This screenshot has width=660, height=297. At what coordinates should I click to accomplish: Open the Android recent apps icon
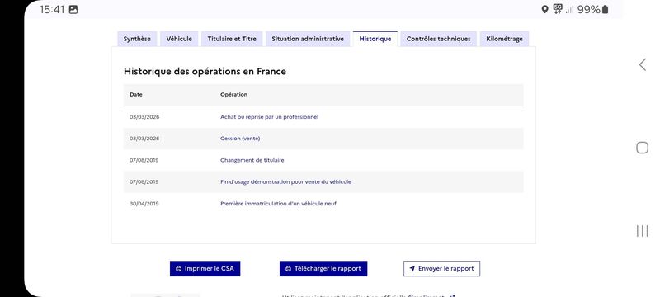[642, 231]
